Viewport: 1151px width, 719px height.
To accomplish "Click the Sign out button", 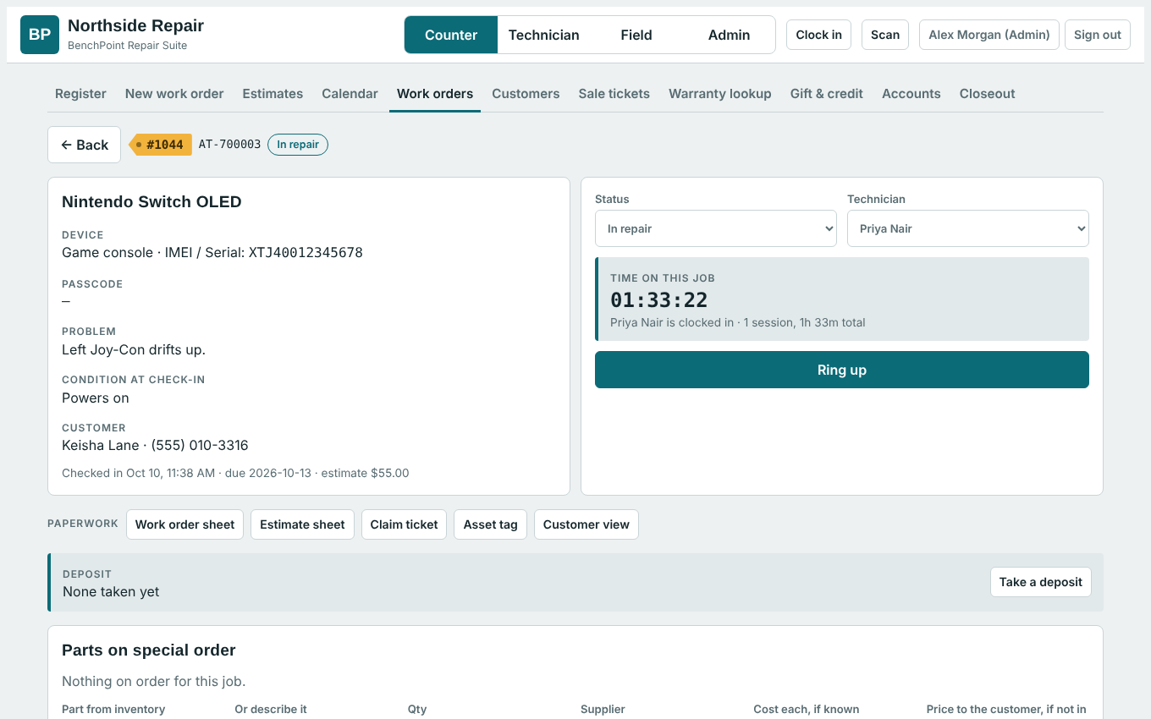I will coord(1098,35).
